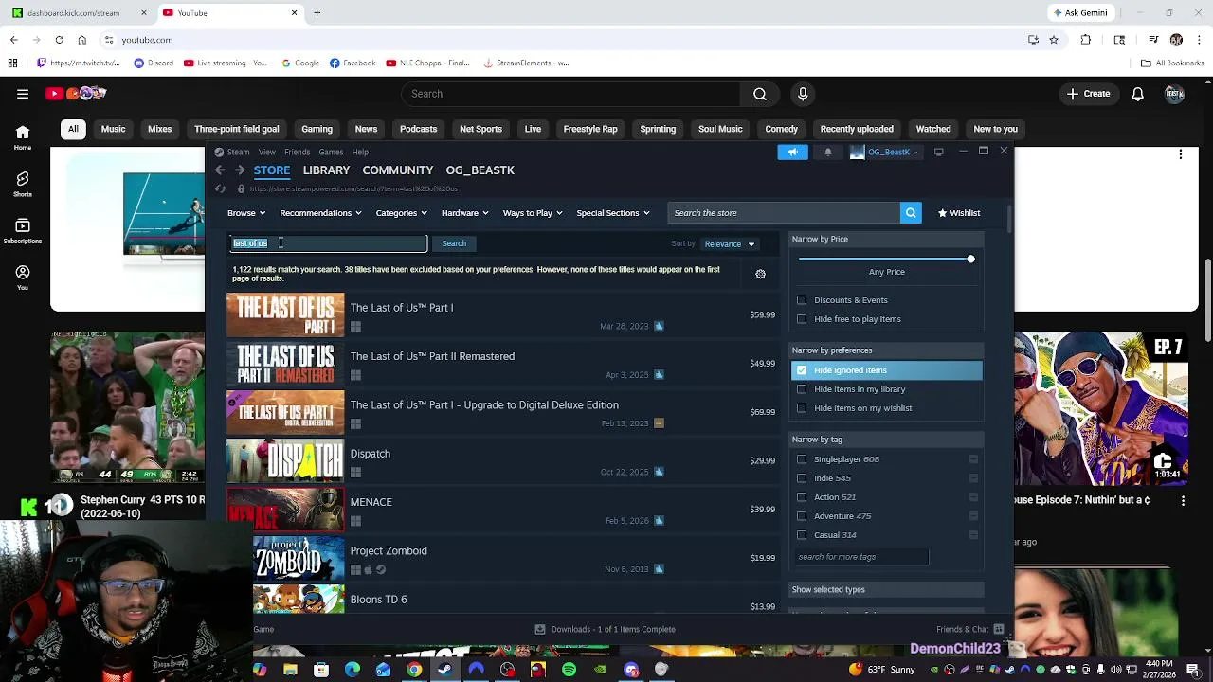
Task: Check the Casual tag filter
Action: click(x=802, y=535)
